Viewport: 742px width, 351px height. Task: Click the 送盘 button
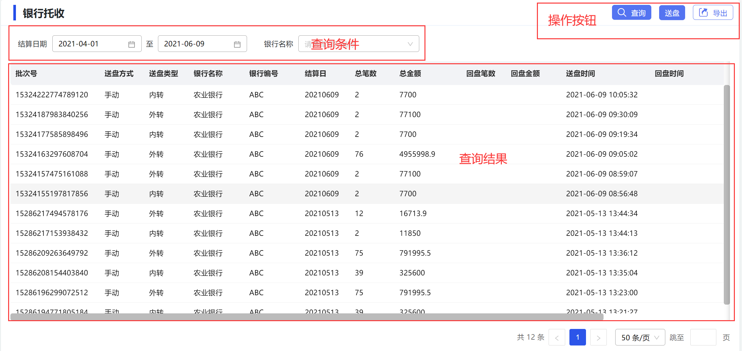point(672,13)
